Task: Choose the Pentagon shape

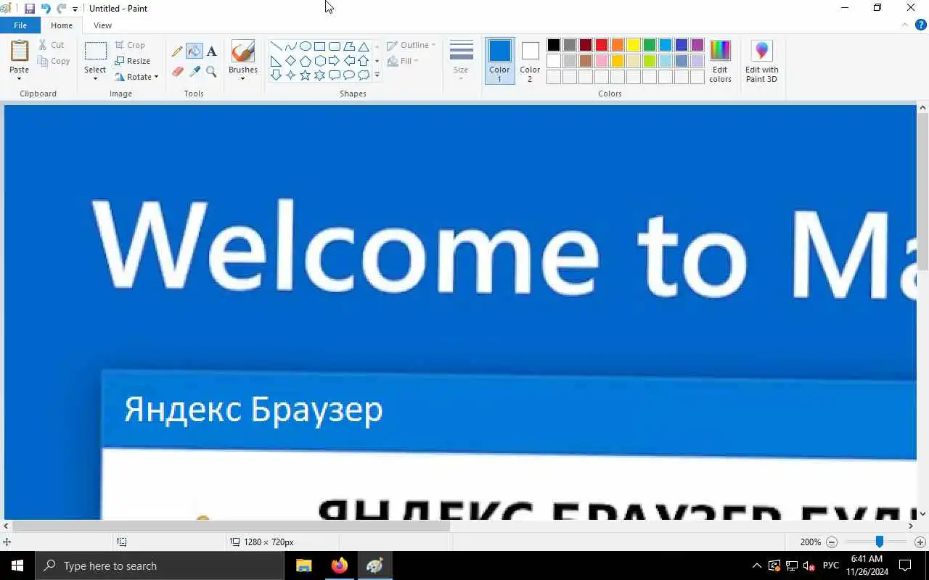Action: click(x=305, y=61)
